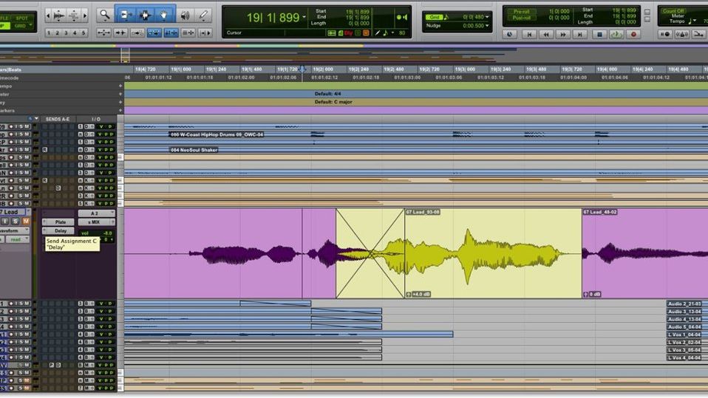Select the Pencil tool
This screenshot has width=708, height=398.
203,15
